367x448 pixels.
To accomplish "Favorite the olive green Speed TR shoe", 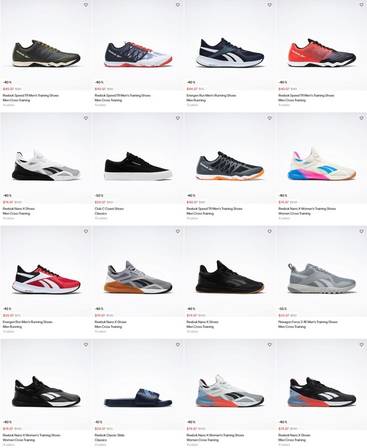I will 85,5.
